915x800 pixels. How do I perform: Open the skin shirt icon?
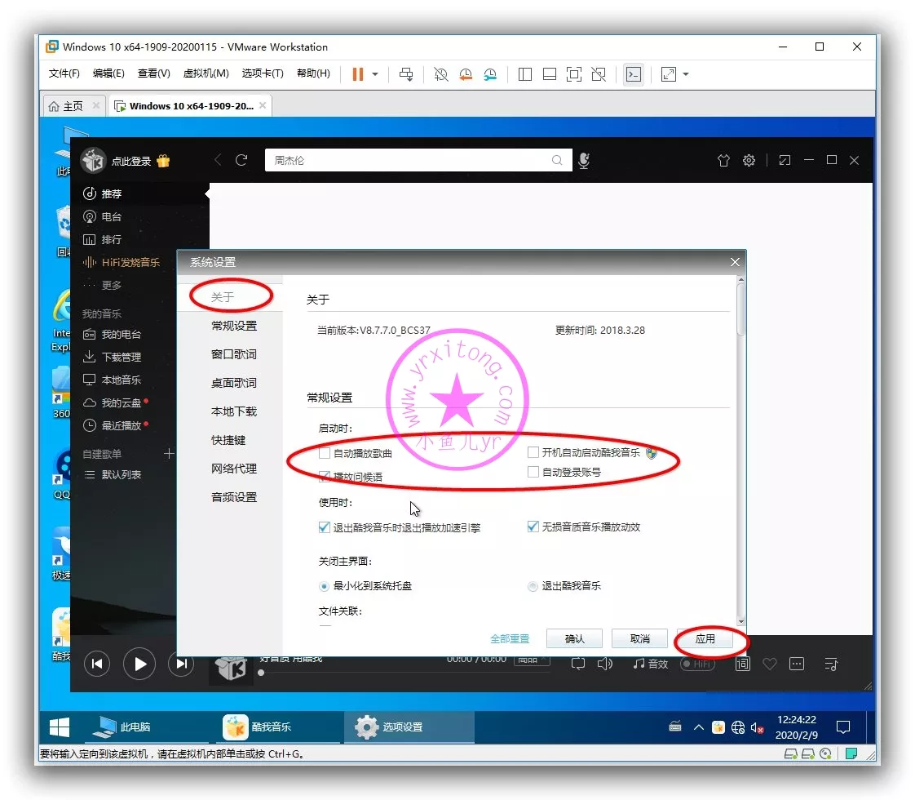[723, 161]
